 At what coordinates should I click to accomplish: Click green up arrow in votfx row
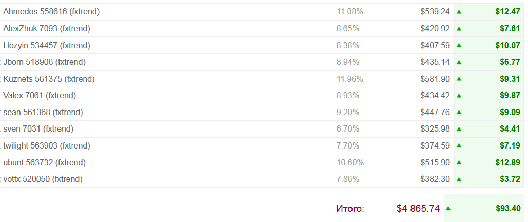tap(459, 179)
